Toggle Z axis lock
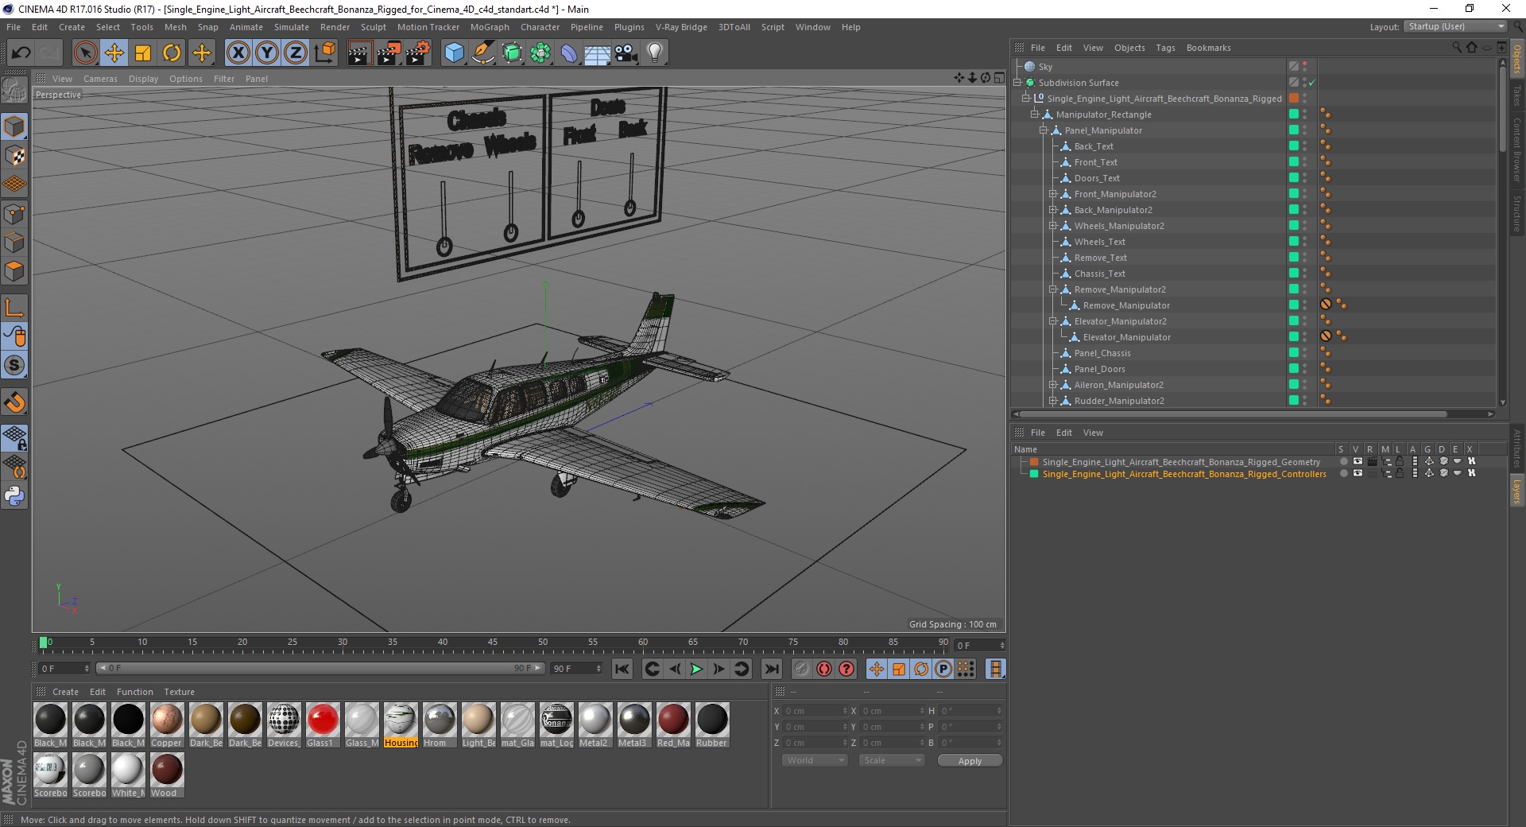 tap(295, 53)
